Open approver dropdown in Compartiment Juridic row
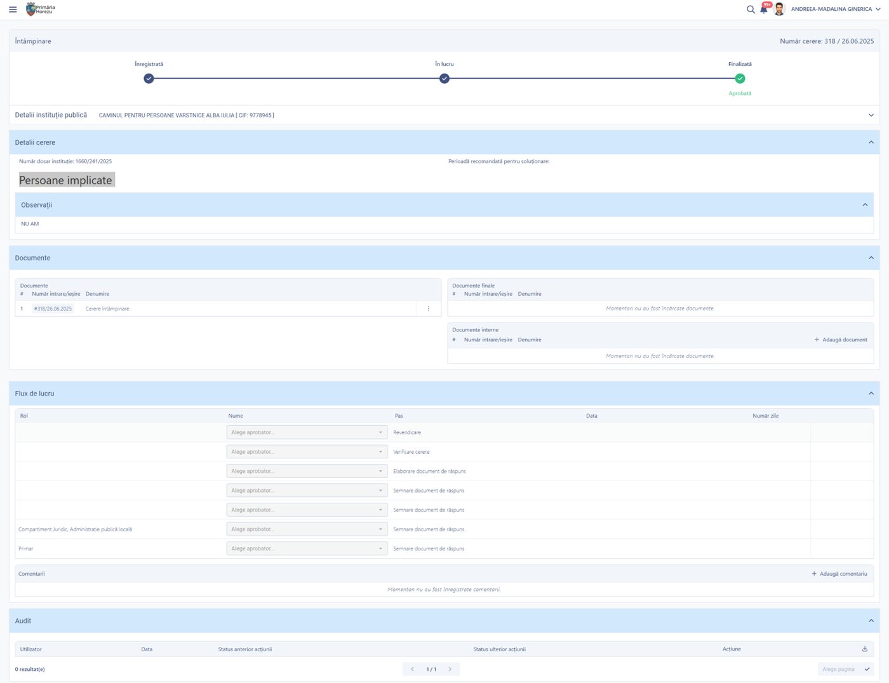This screenshot has width=889, height=683. (307, 529)
